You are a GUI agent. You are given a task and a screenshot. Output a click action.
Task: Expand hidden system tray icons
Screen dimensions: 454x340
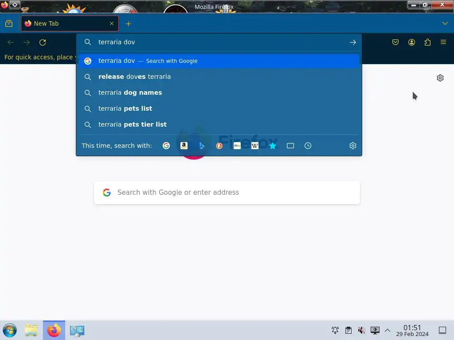click(387, 330)
